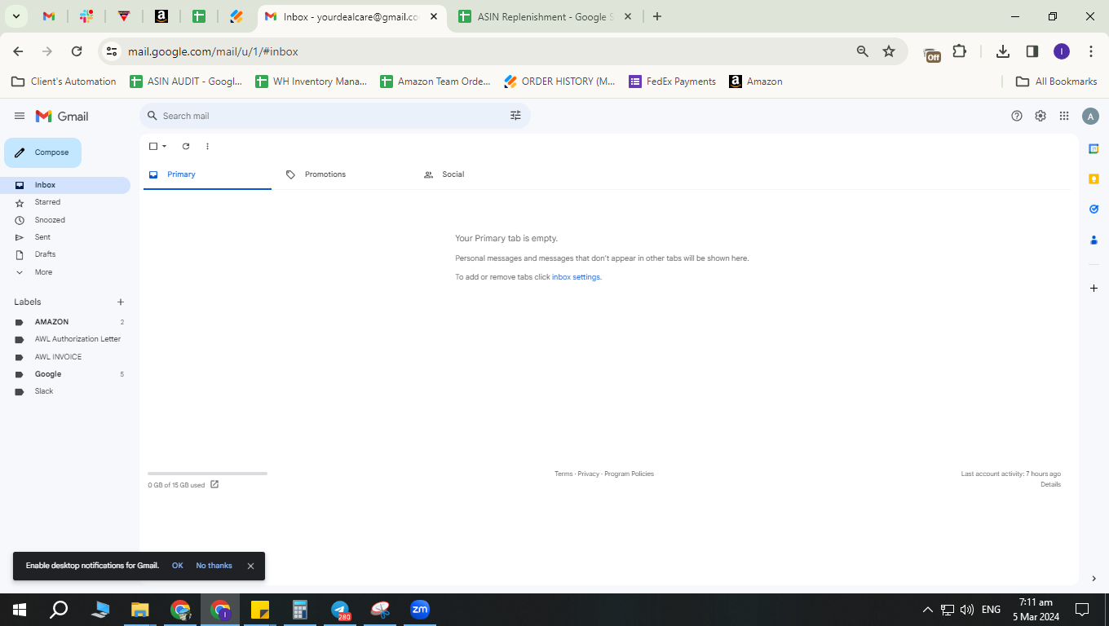This screenshot has width=1109, height=626.
Task: Hide the Gmail side panel chevron
Action: (1094, 579)
